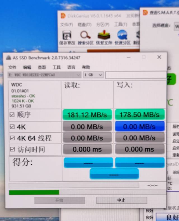The image size is (179, 221).
Task: Click the DiskGenius orange logo in title bar
Action: (63, 16)
